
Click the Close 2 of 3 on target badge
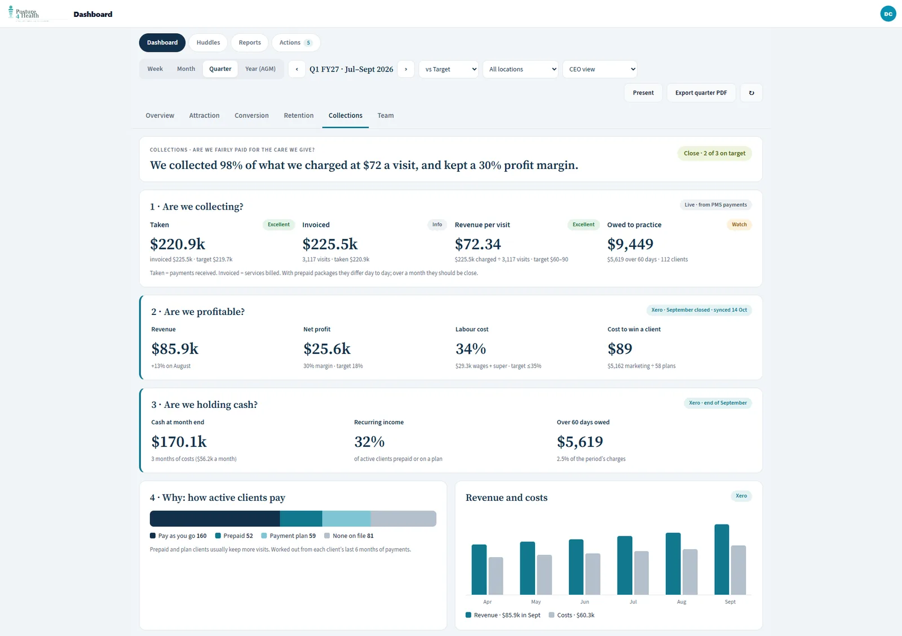click(x=714, y=153)
